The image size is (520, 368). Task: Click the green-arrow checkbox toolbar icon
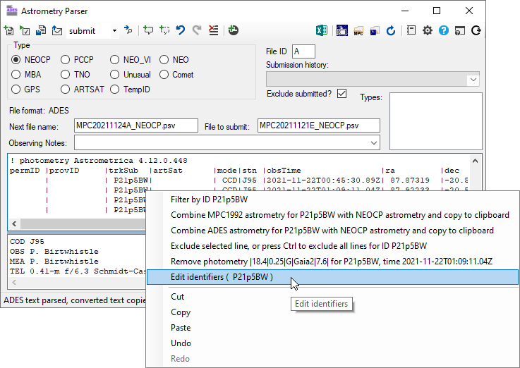pos(25,31)
